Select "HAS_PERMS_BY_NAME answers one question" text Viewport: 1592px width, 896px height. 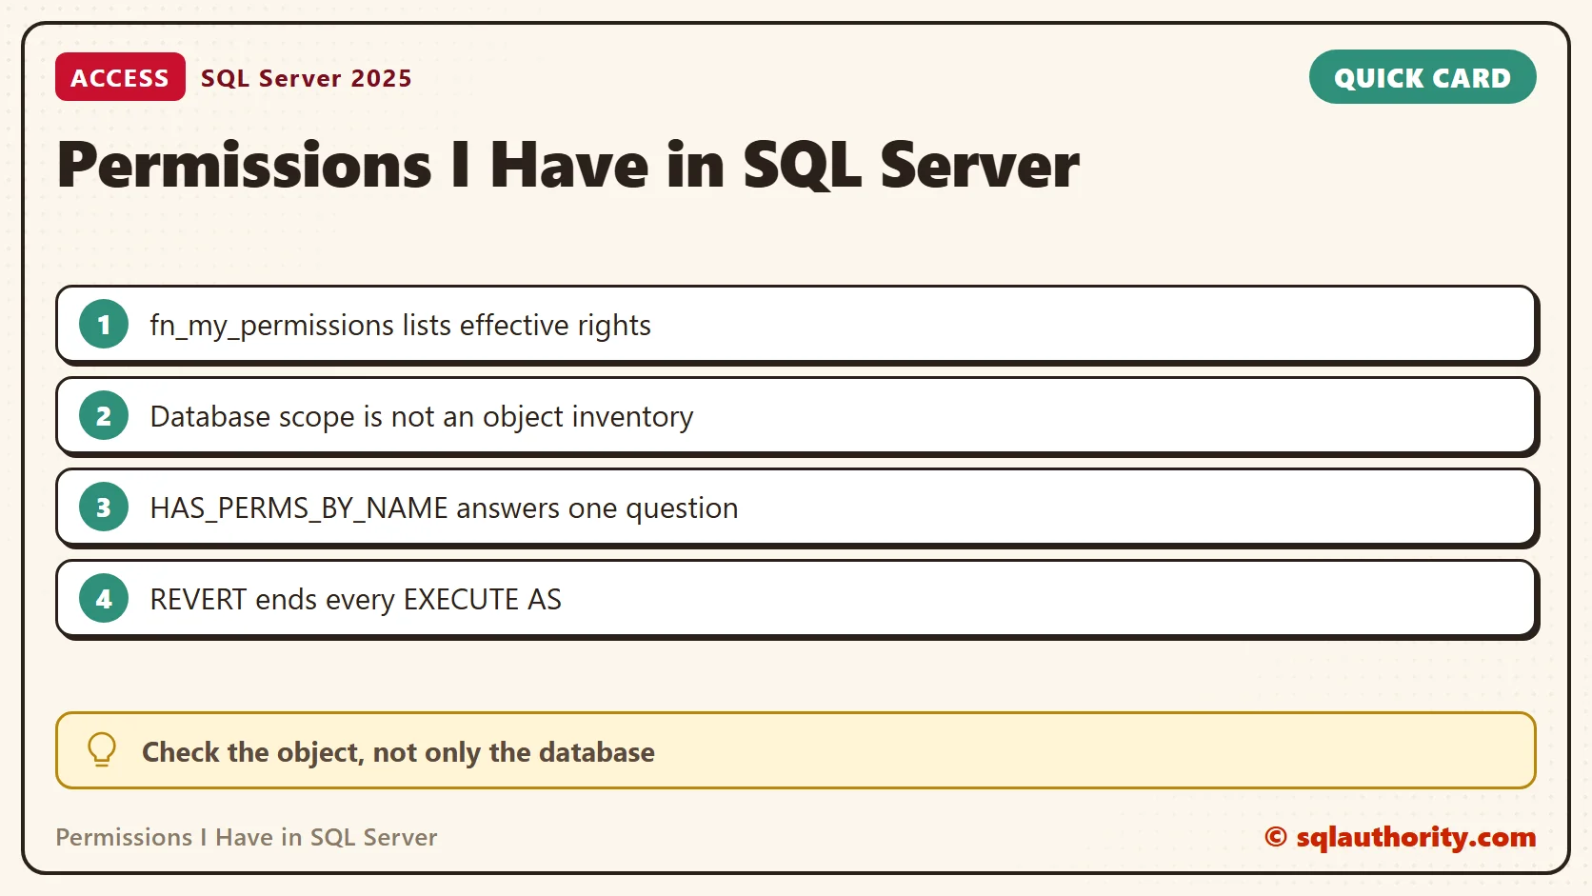(444, 508)
